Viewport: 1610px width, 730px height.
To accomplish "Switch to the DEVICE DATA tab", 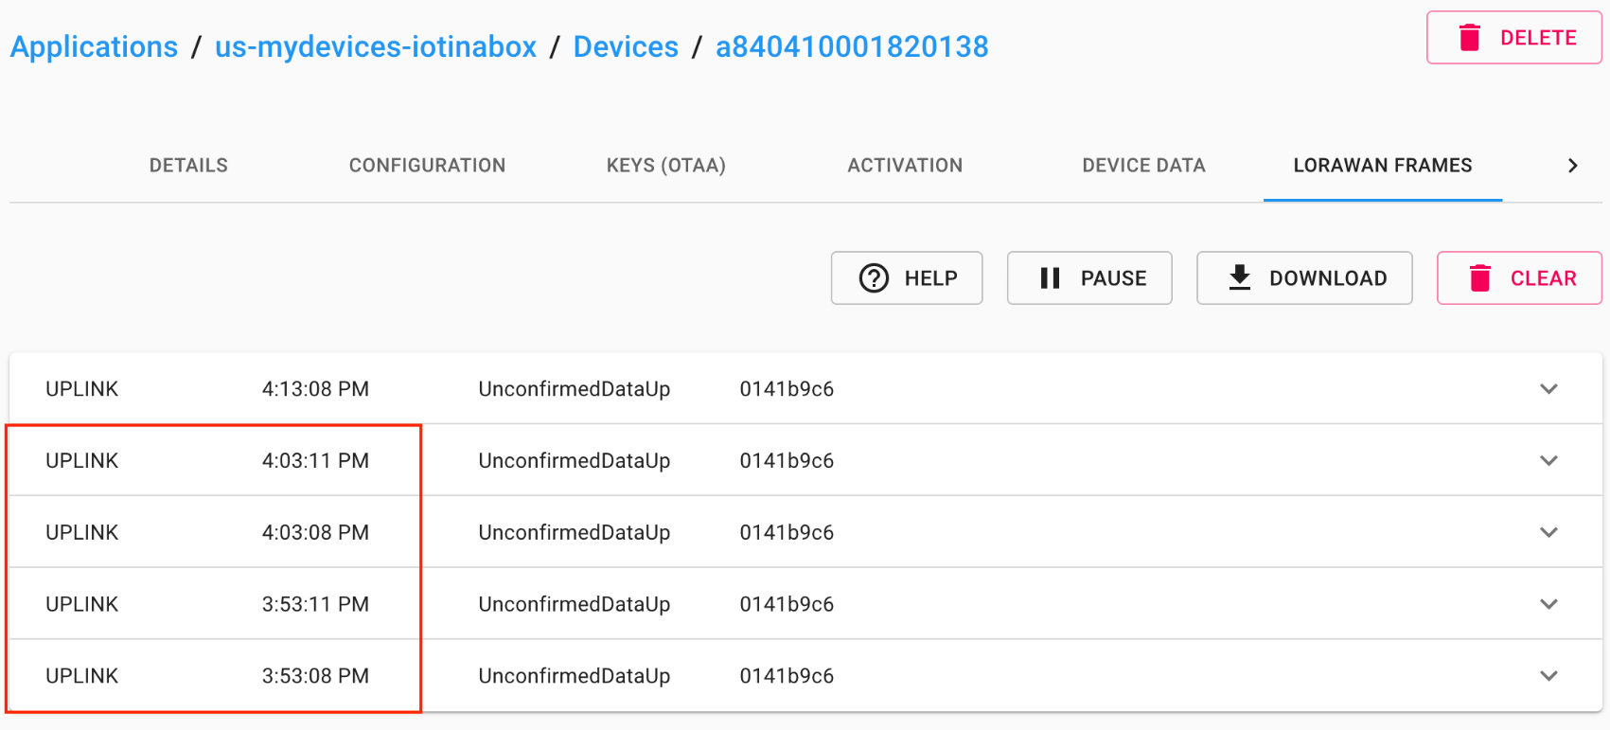I will (1143, 166).
